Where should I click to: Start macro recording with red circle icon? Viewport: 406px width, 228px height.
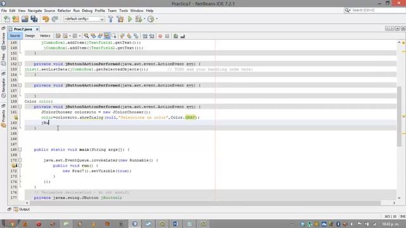pos(160,36)
